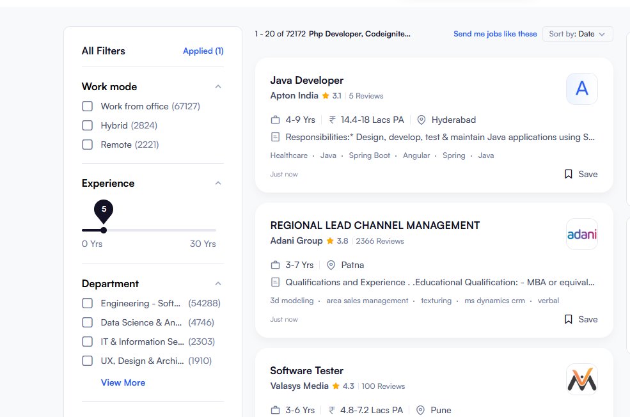This screenshot has width=630, height=417.
Task: View 5 Reviews for Apton India
Action: coord(366,95)
